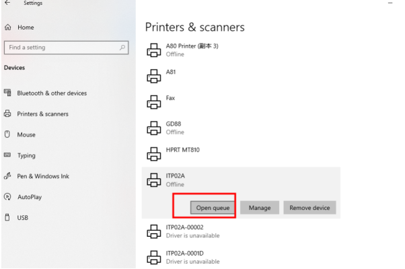
Task: Go to Printers & scanners section
Action: coord(43,114)
